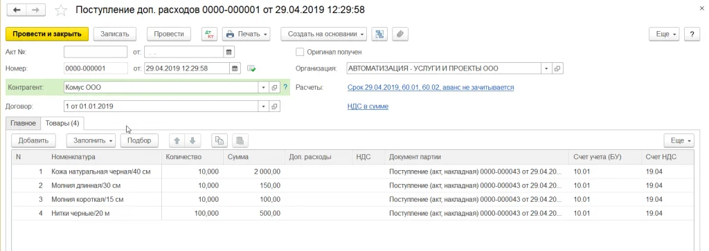Click the quantity cell 100,000

click(192, 213)
